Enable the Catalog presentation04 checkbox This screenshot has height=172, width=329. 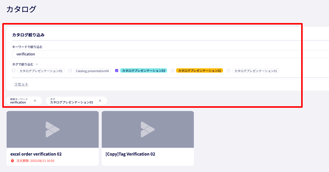[70, 71]
